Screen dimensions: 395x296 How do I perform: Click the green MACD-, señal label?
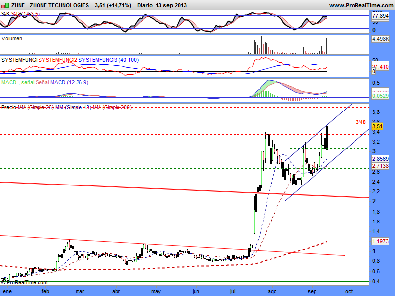(x=18, y=82)
